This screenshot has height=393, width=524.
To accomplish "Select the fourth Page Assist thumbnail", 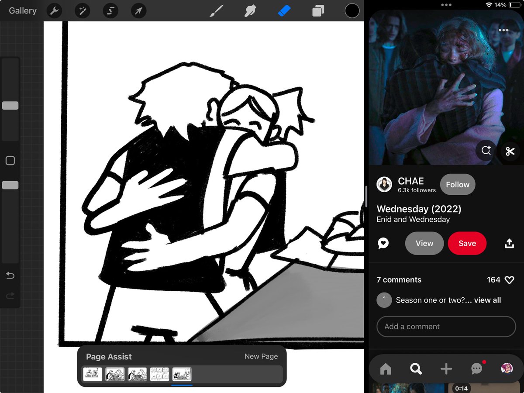I will tap(159, 374).
